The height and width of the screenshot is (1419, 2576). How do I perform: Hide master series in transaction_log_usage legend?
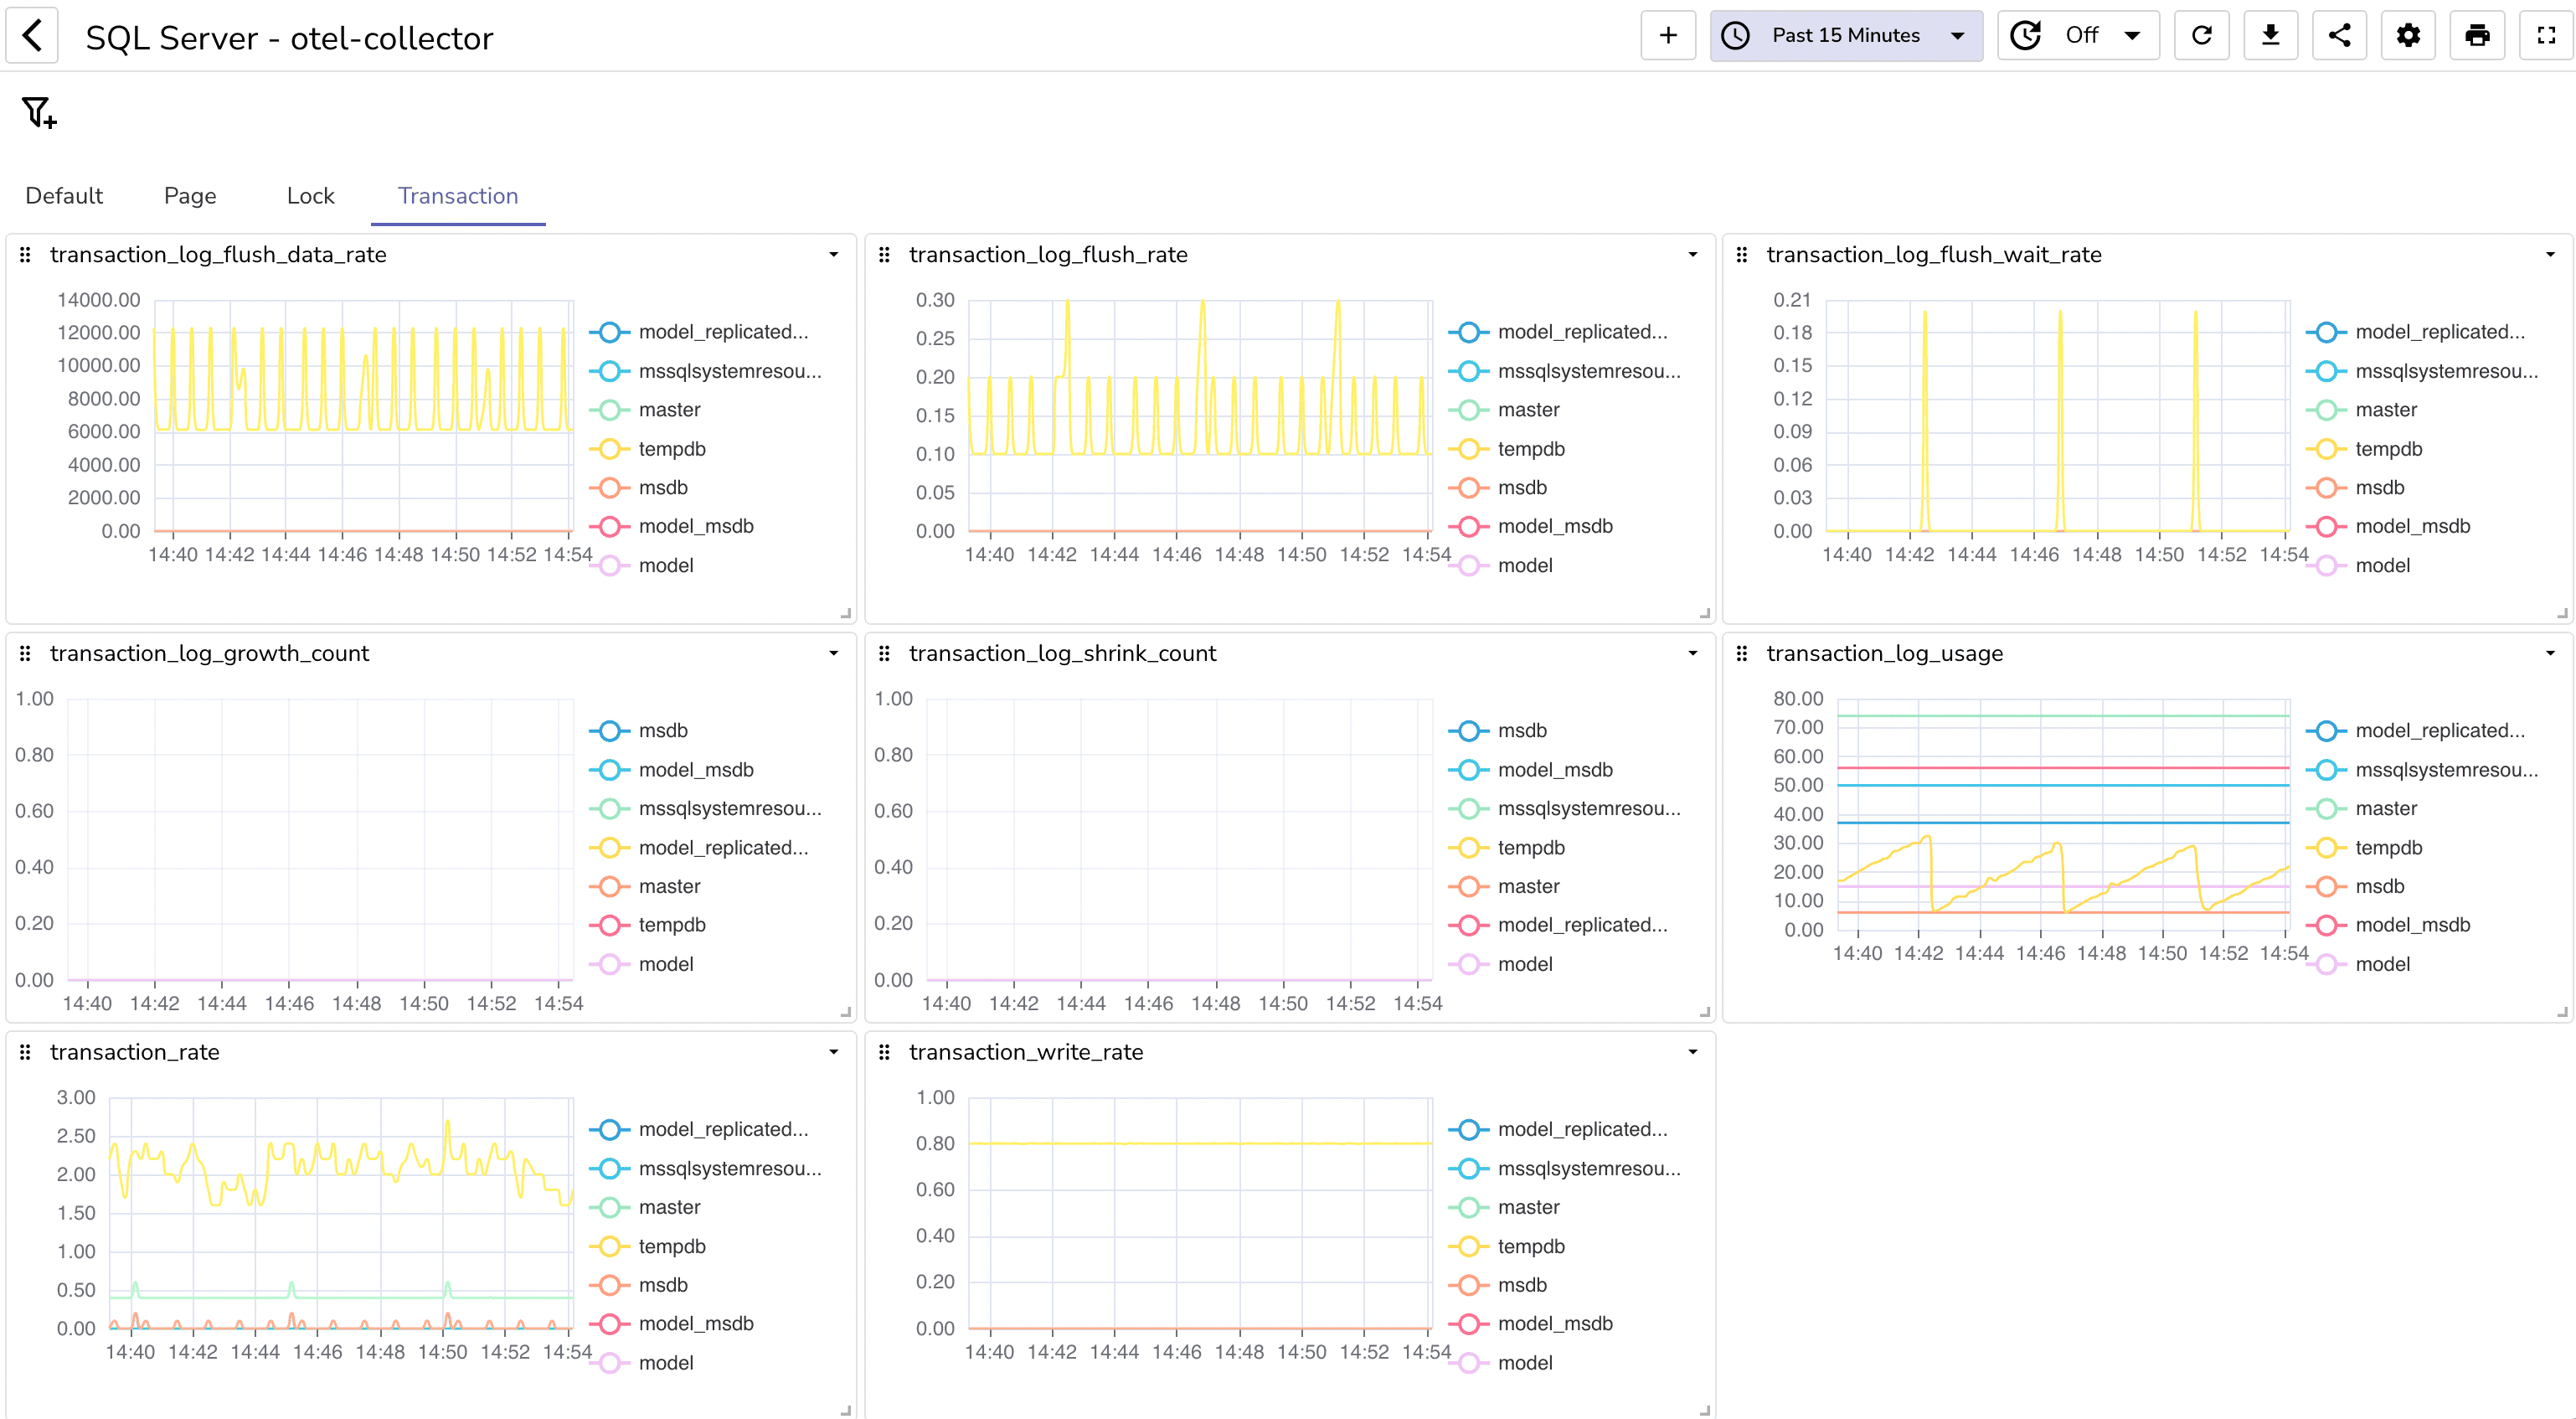pyautogui.click(x=2385, y=808)
